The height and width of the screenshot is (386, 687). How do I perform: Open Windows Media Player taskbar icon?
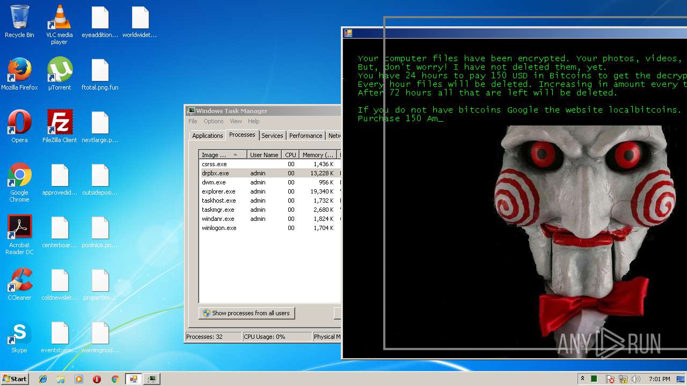click(x=79, y=379)
